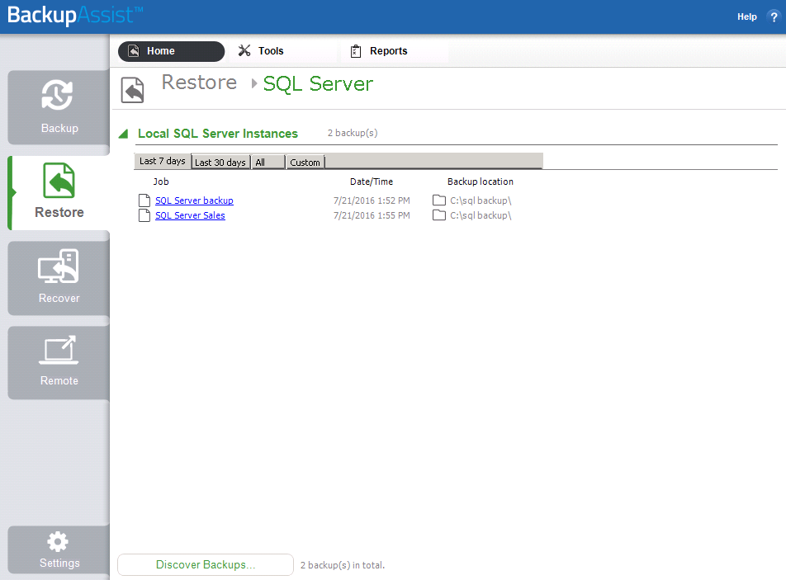Open the Backup section in sidebar
The image size is (786, 580).
pyautogui.click(x=59, y=107)
